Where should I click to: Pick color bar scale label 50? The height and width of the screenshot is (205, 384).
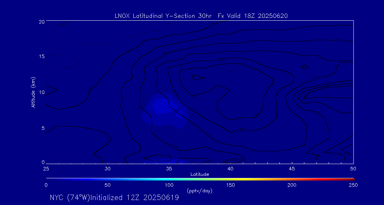click(107, 185)
